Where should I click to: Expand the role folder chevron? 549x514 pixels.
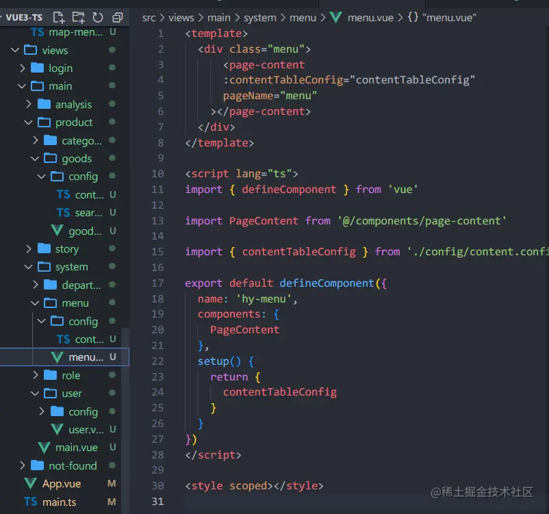[36, 375]
